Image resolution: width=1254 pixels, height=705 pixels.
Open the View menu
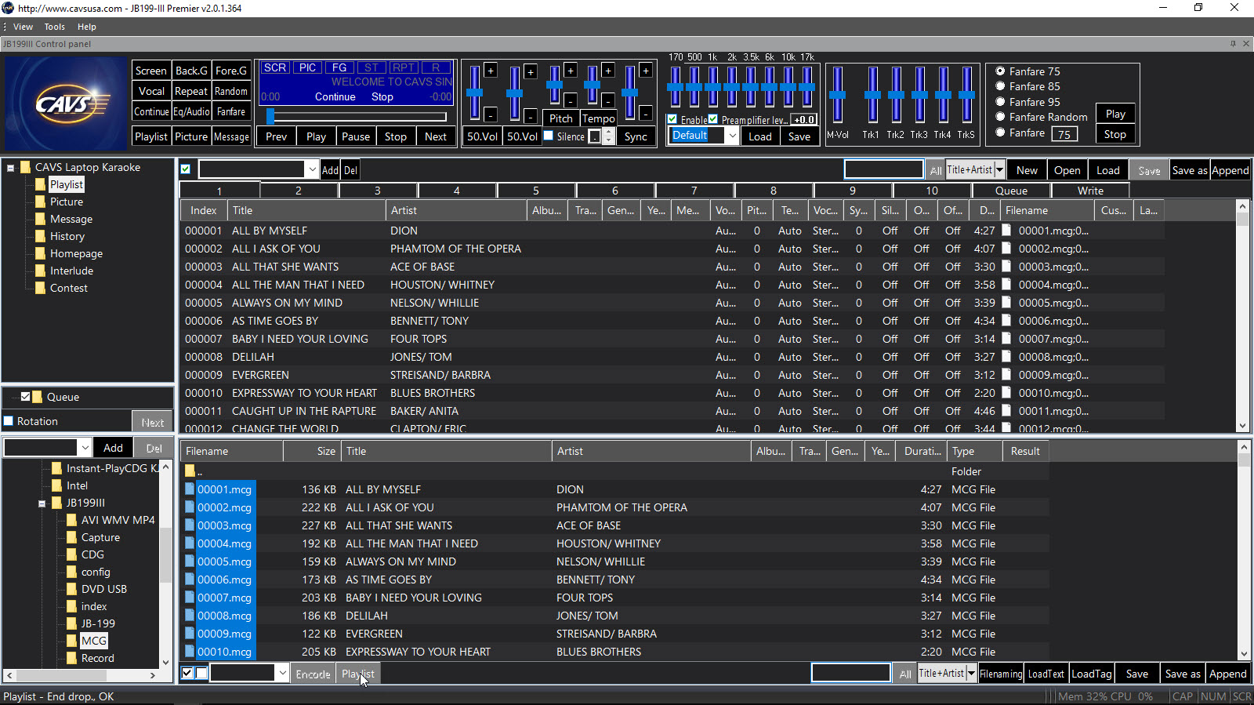coord(23,27)
